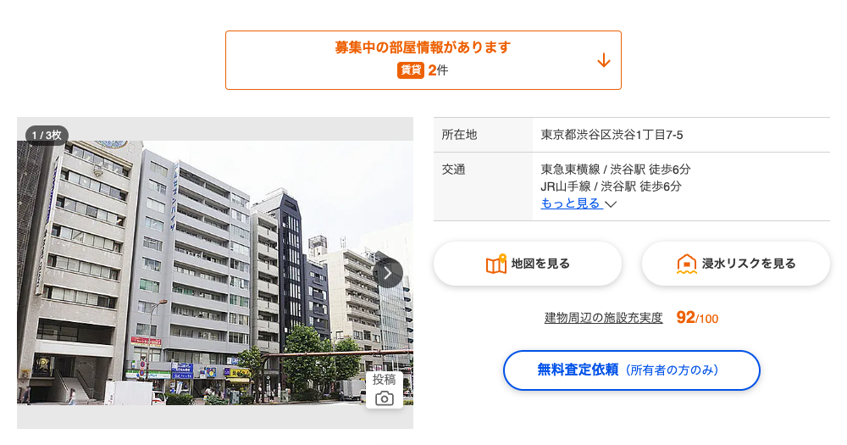Click the flood house icon
The image size is (847, 445).
pos(687,264)
